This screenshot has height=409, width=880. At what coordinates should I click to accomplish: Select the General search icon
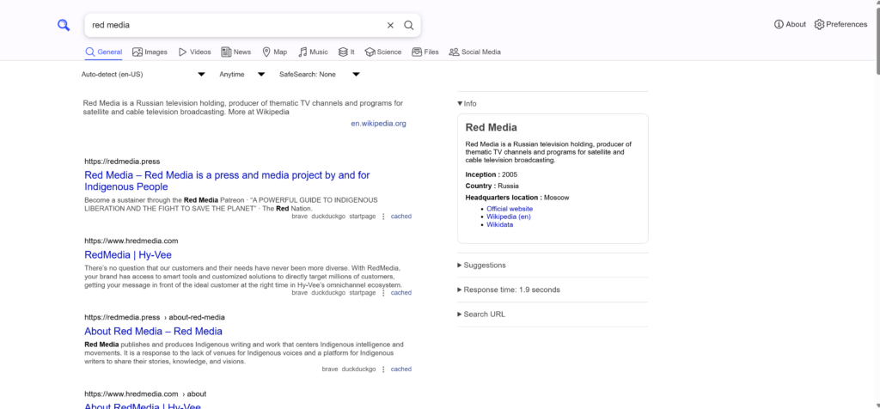point(89,52)
